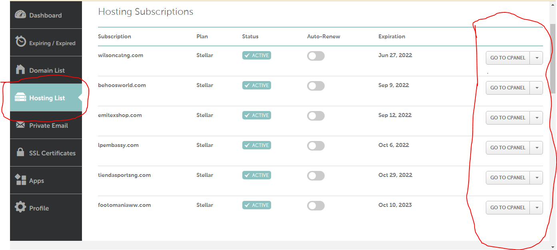Screen dimensions: 557x250
Task: Open the behoosworld.com subscription link
Action: (122, 85)
